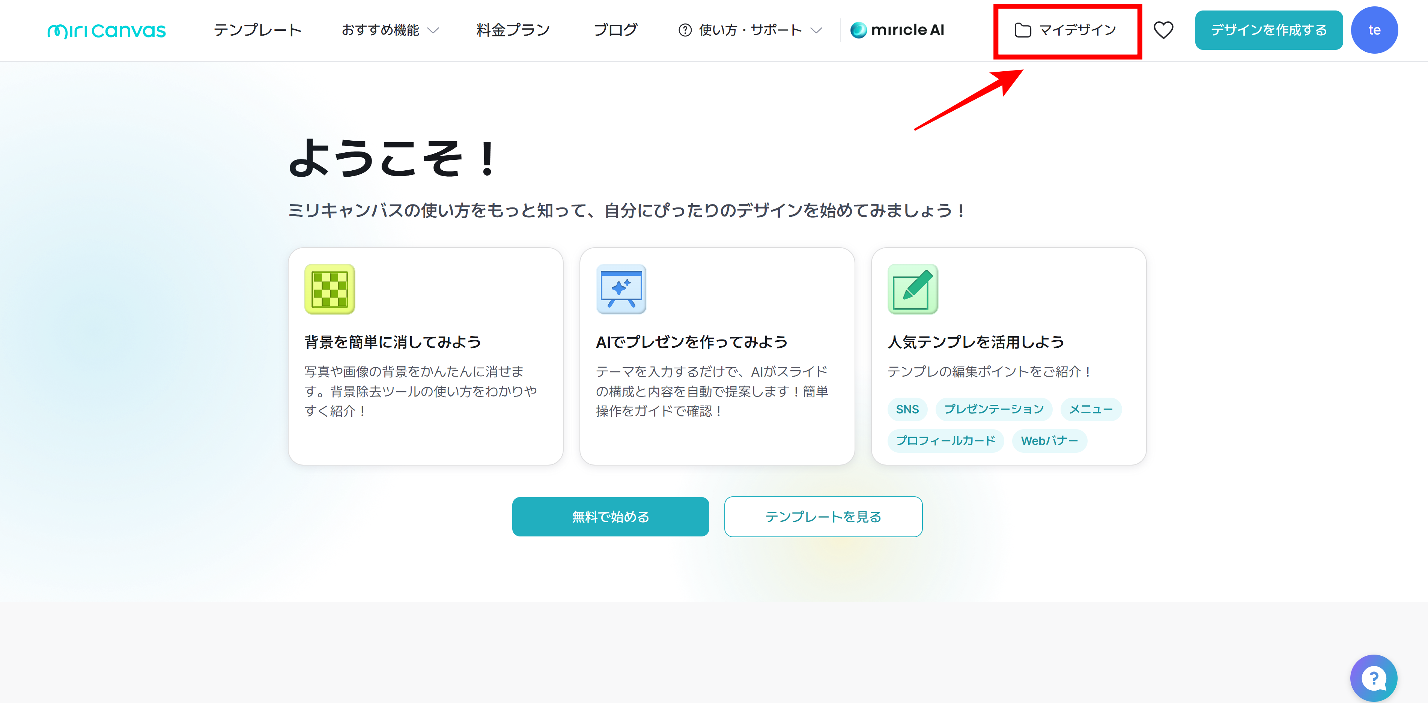Click the question mark icon beside 使い方・サポート
The height and width of the screenshot is (703, 1428).
[x=685, y=30]
